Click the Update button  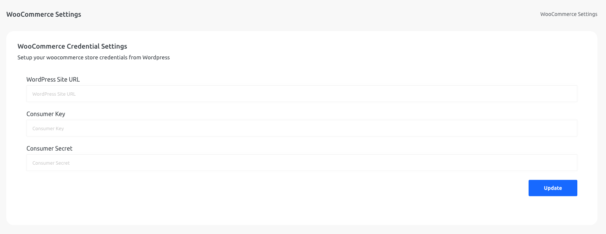pyautogui.click(x=553, y=188)
